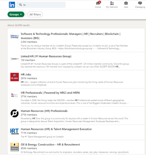Click the '653K members' text

(29, 148)
